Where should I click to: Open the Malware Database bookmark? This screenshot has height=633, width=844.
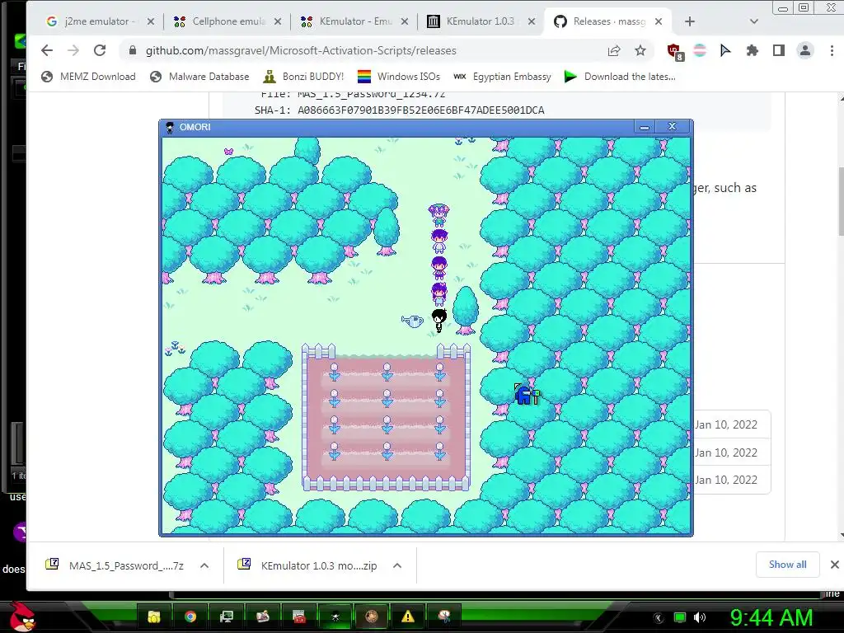[x=199, y=77]
